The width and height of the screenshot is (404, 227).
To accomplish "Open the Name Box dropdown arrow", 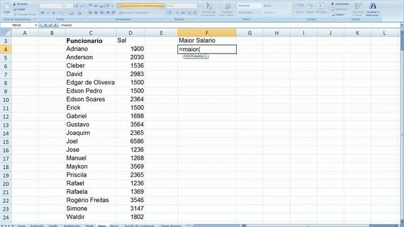I will [x=36, y=25].
